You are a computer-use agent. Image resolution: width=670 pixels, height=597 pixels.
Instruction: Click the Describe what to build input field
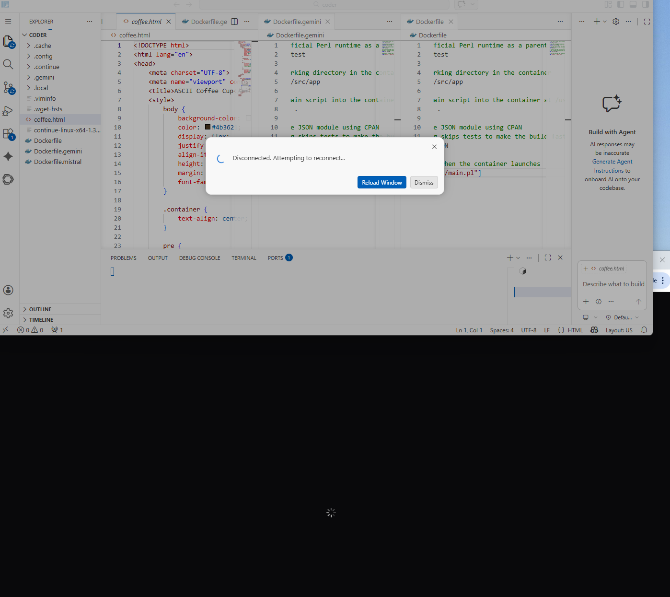click(x=612, y=284)
